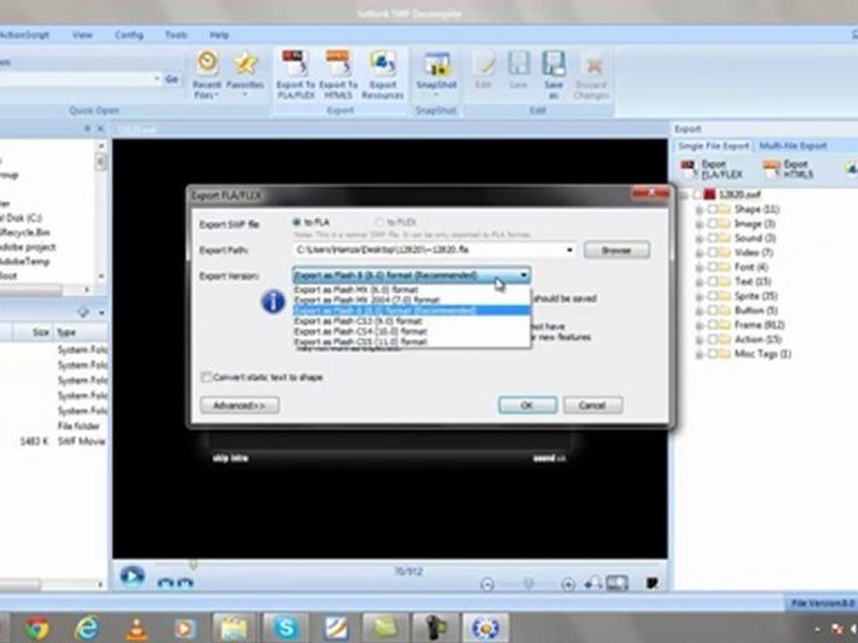Screen dimensions: 858x643
Task: Check the Shape (11) checkbox
Action: tap(712, 209)
